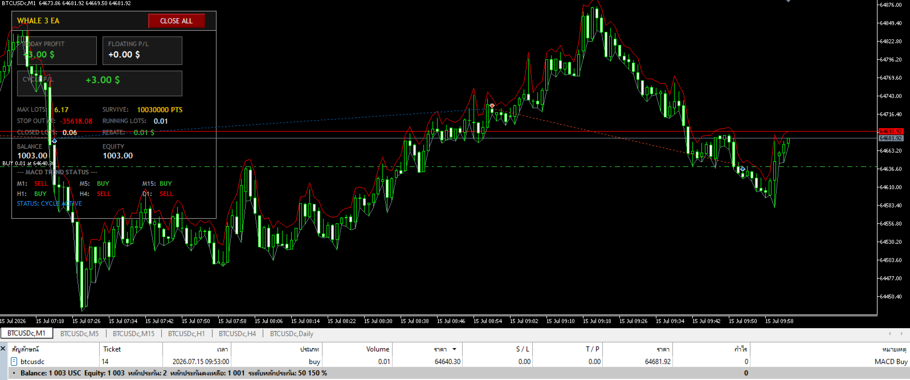Open the BTCUSDc,Daily chart tab
This screenshot has height=380, width=910.
click(292, 333)
